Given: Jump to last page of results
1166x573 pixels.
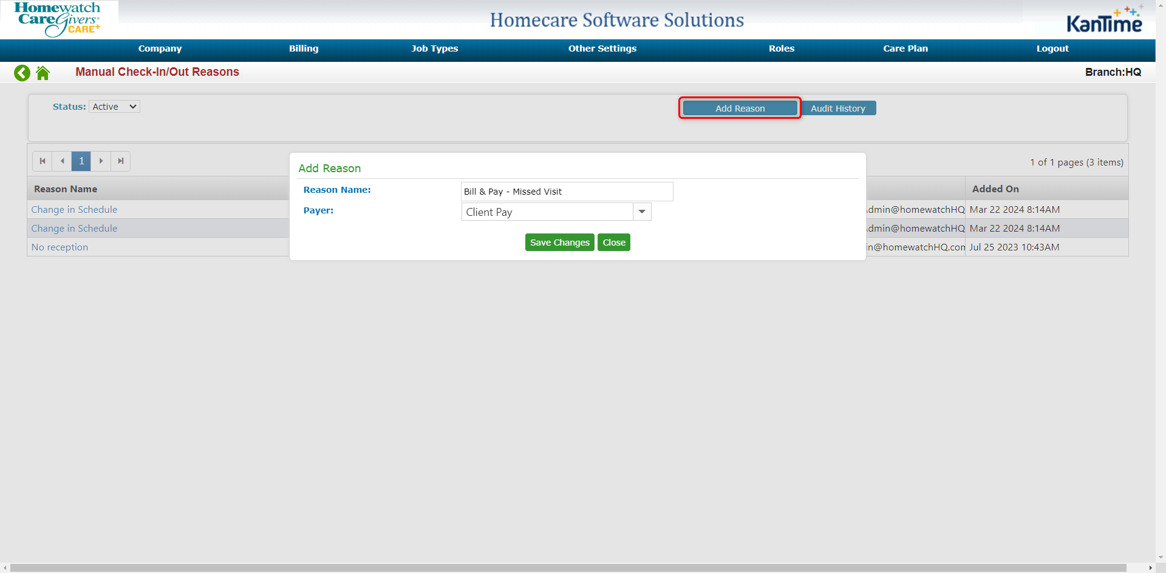Looking at the screenshot, I should coord(121,161).
